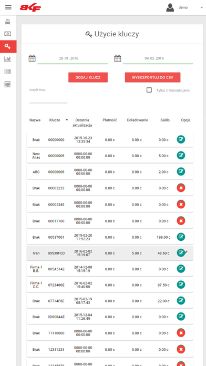This screenshot has width=206, height=366.
Task: Click the start date field 28.01.2016
Action: tap(73, 58)
